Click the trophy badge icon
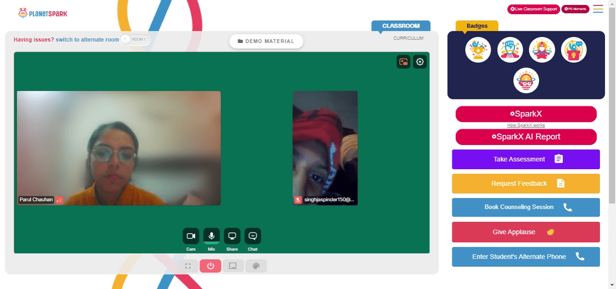 click(478, 50)
